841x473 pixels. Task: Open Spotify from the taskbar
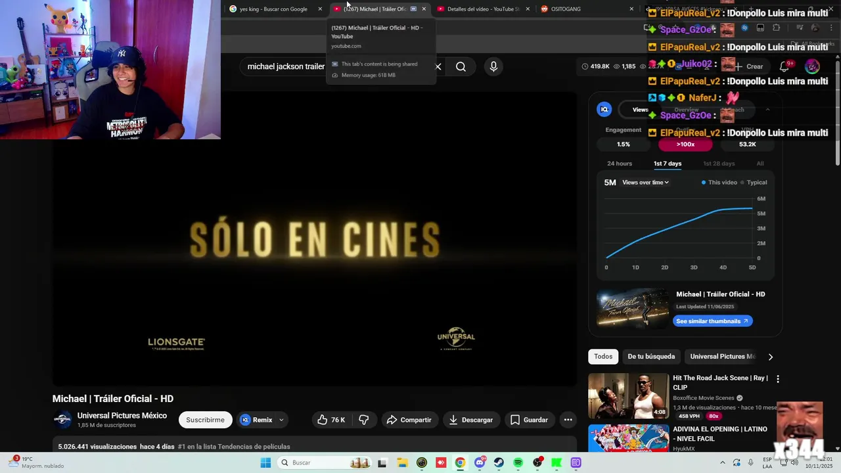(518, 462)
